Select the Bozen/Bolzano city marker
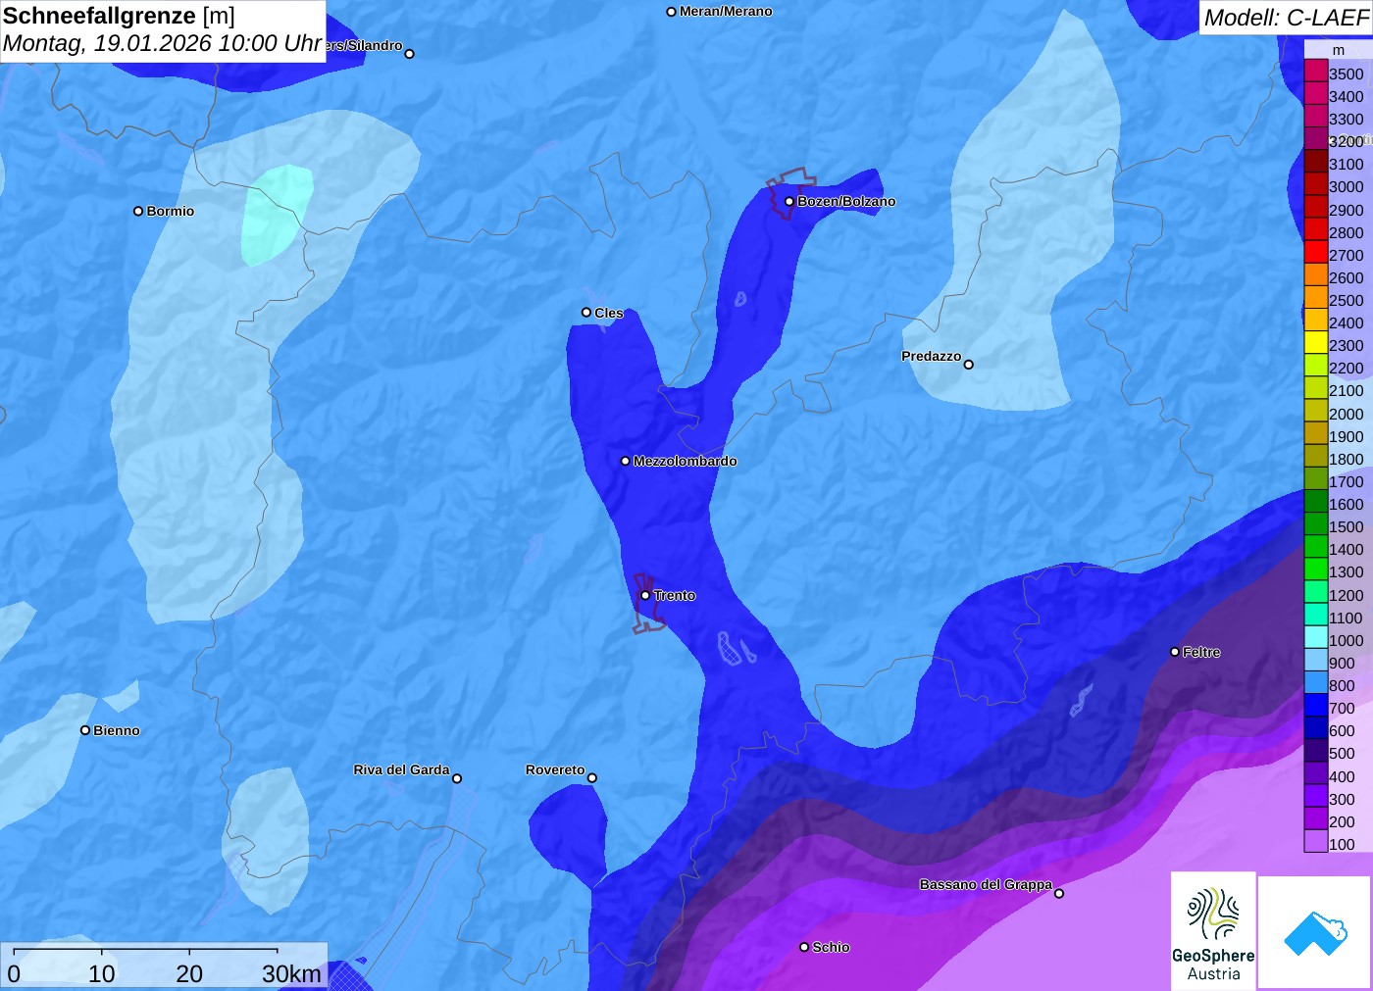1373x991 pixels. tap(788, 202)
